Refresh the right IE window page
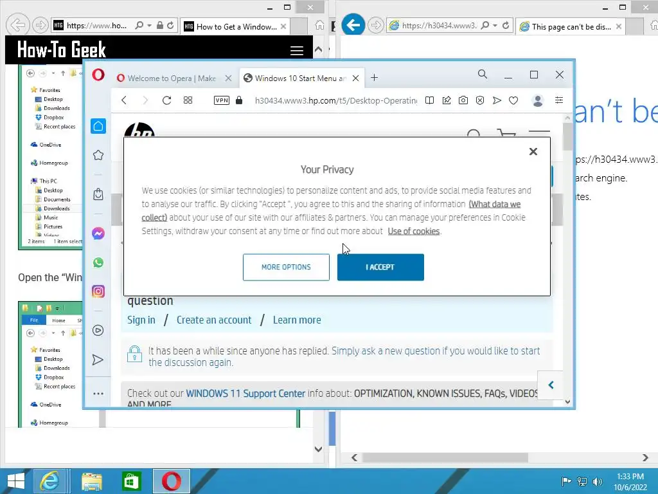This screenshot has width=658, height=494. tap(506, 26)
